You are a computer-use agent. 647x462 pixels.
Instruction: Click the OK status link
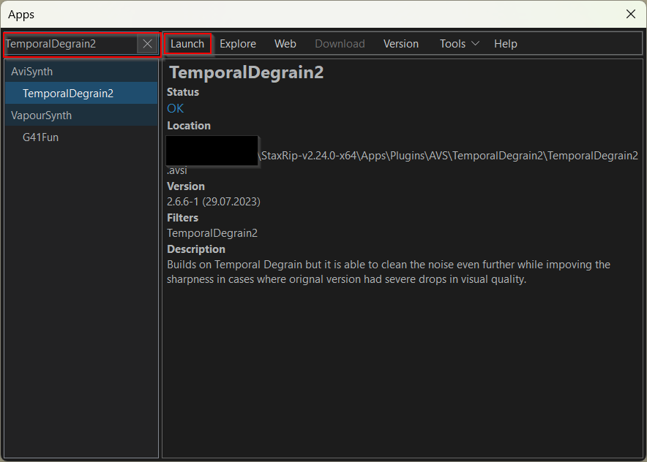[x=175, y=108]
